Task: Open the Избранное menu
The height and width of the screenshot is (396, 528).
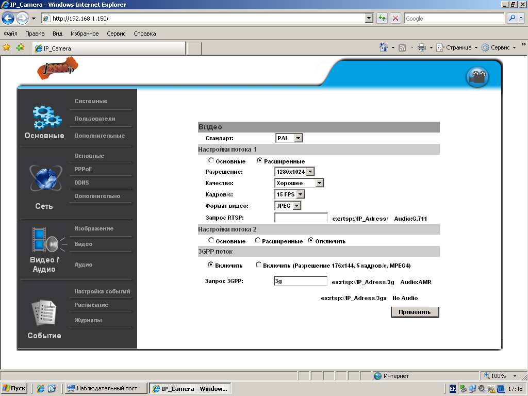Action: [85, 34]
